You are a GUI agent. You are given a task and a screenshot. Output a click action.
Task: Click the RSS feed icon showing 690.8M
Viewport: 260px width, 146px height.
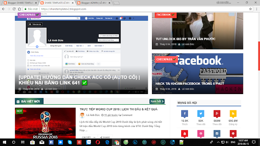pyautogui.click(x=233, y=114)
